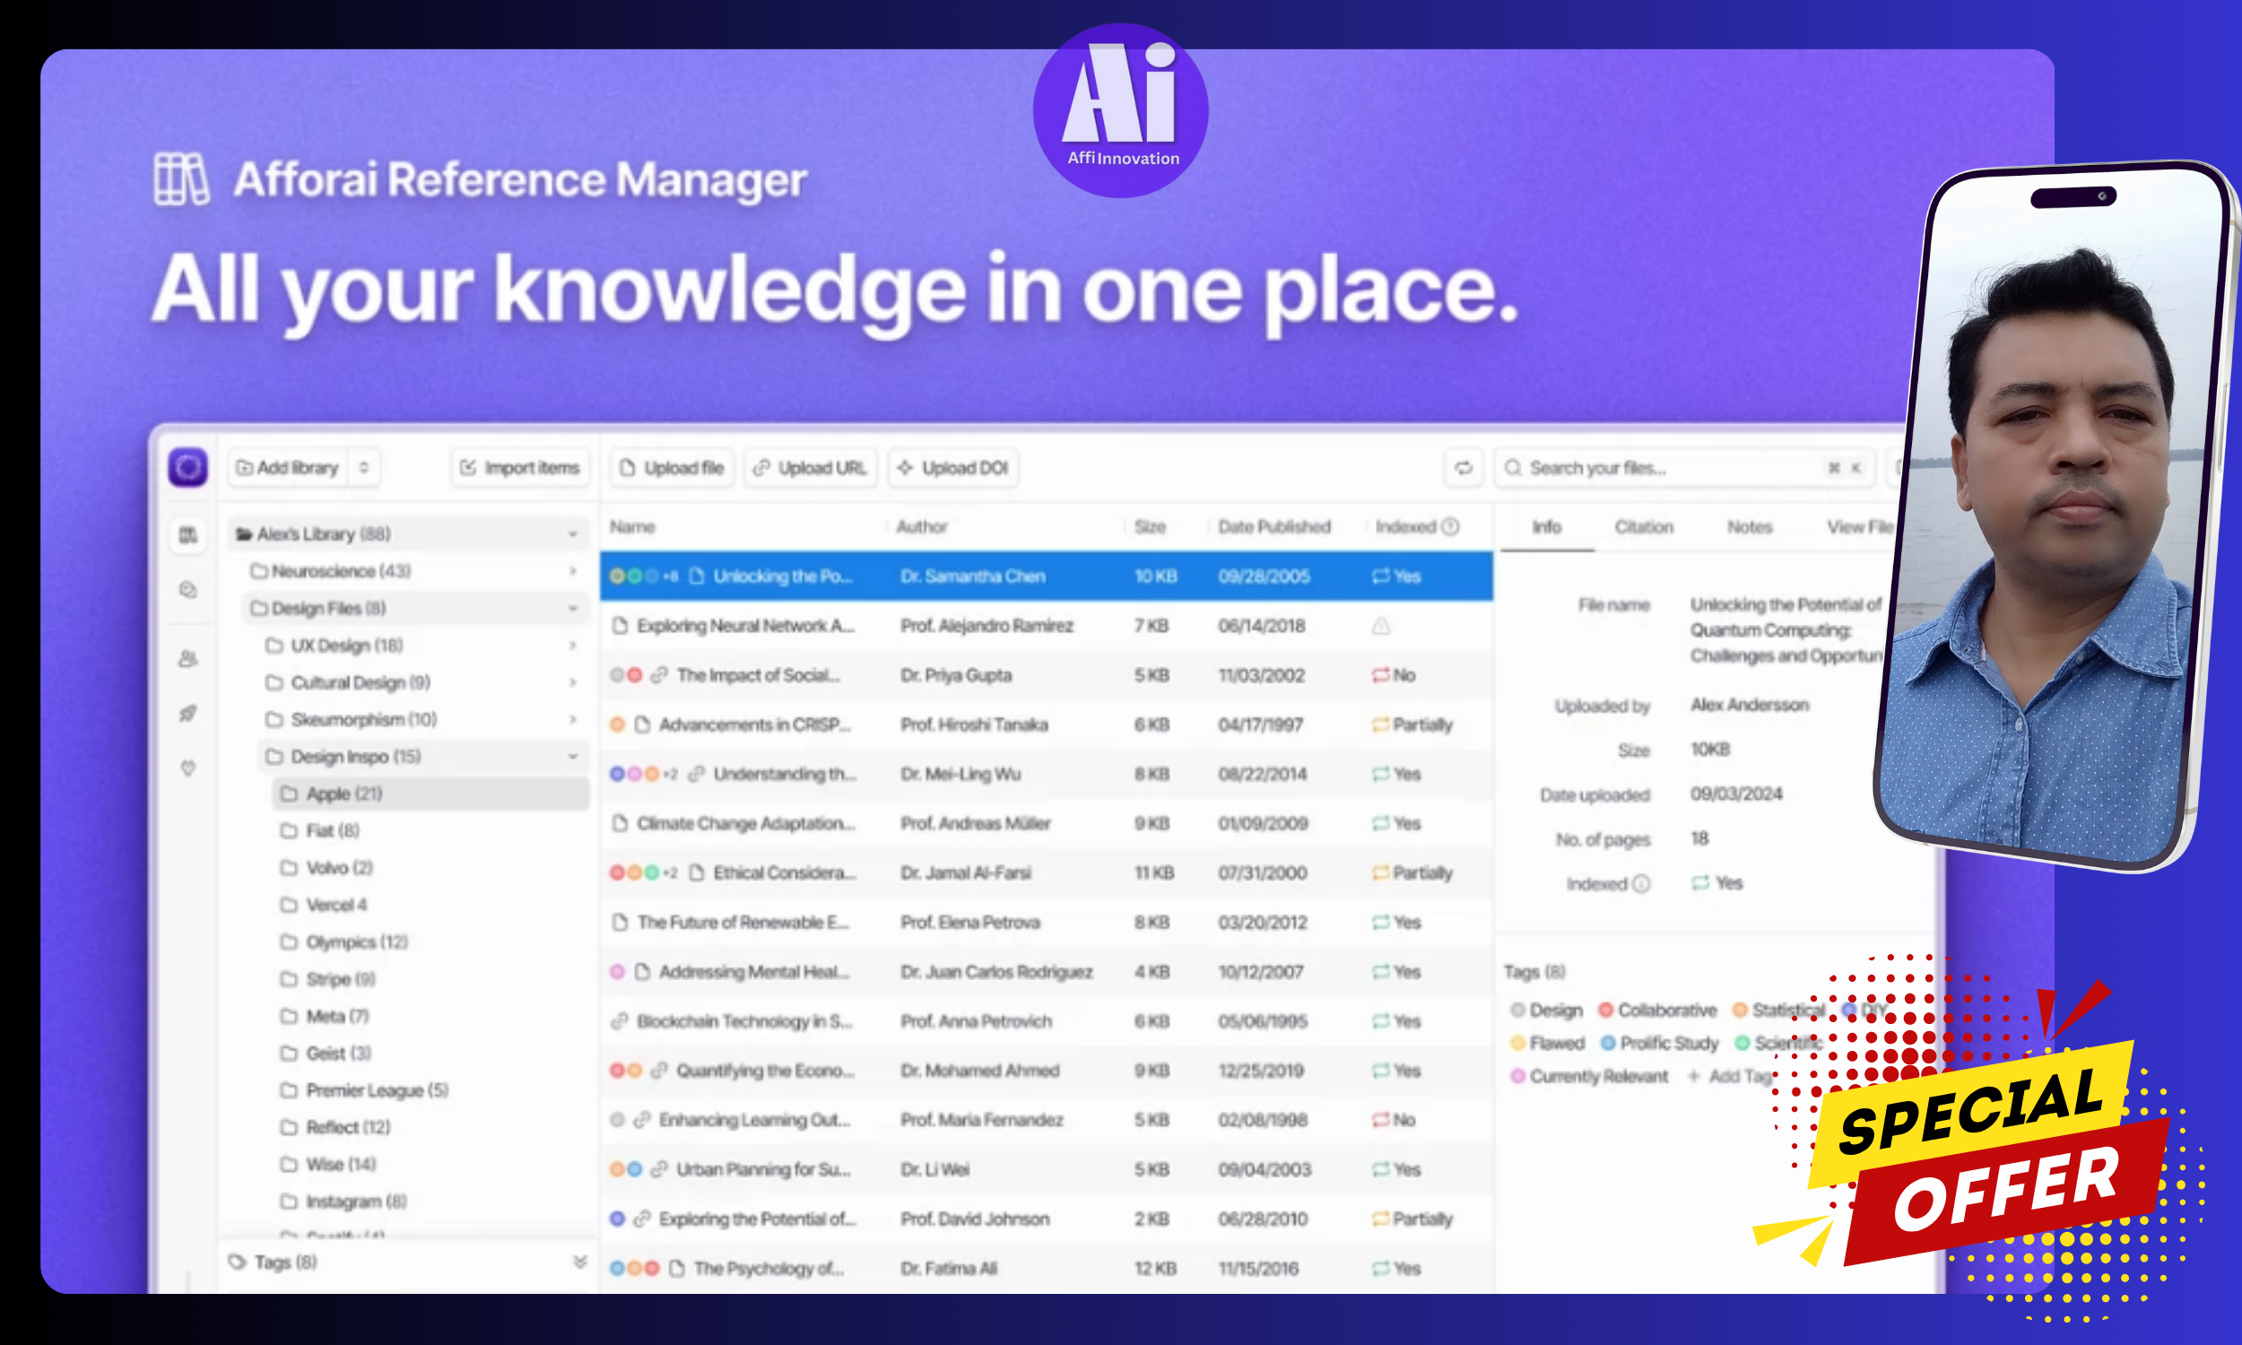
Task: Expand the Cultural Design folder chevron
Action: 573,682
